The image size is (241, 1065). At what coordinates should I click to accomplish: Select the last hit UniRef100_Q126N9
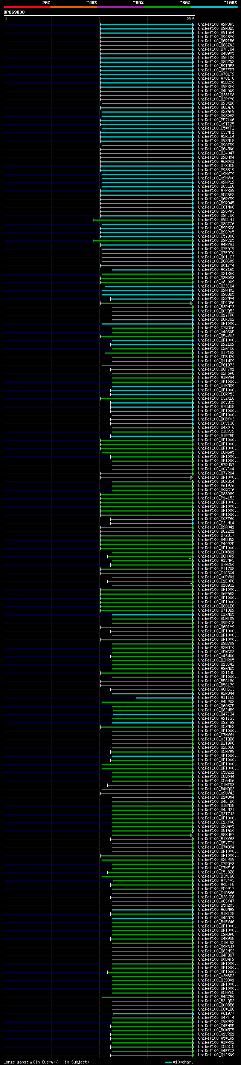pos(216,1055)
